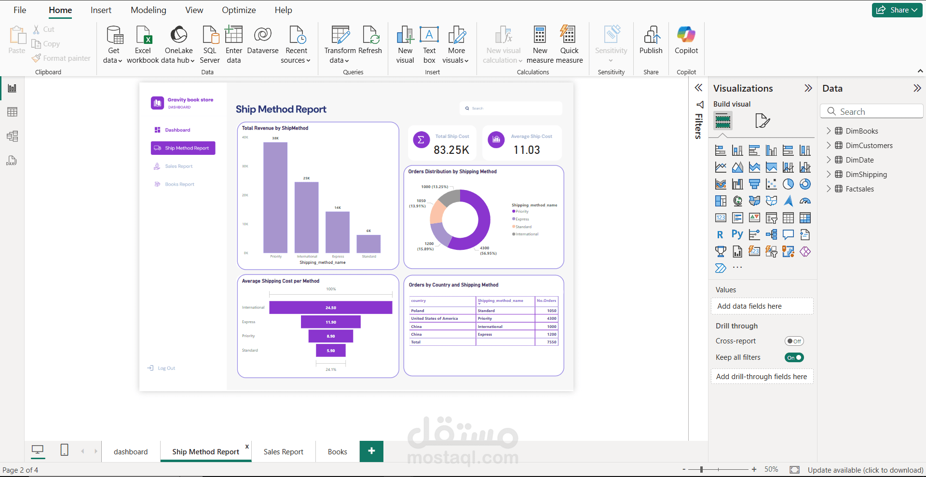Image resolution: width=926 pixels, height=477 pixels.
Task: Click the SQL Server data source
Action: point(210,44)
